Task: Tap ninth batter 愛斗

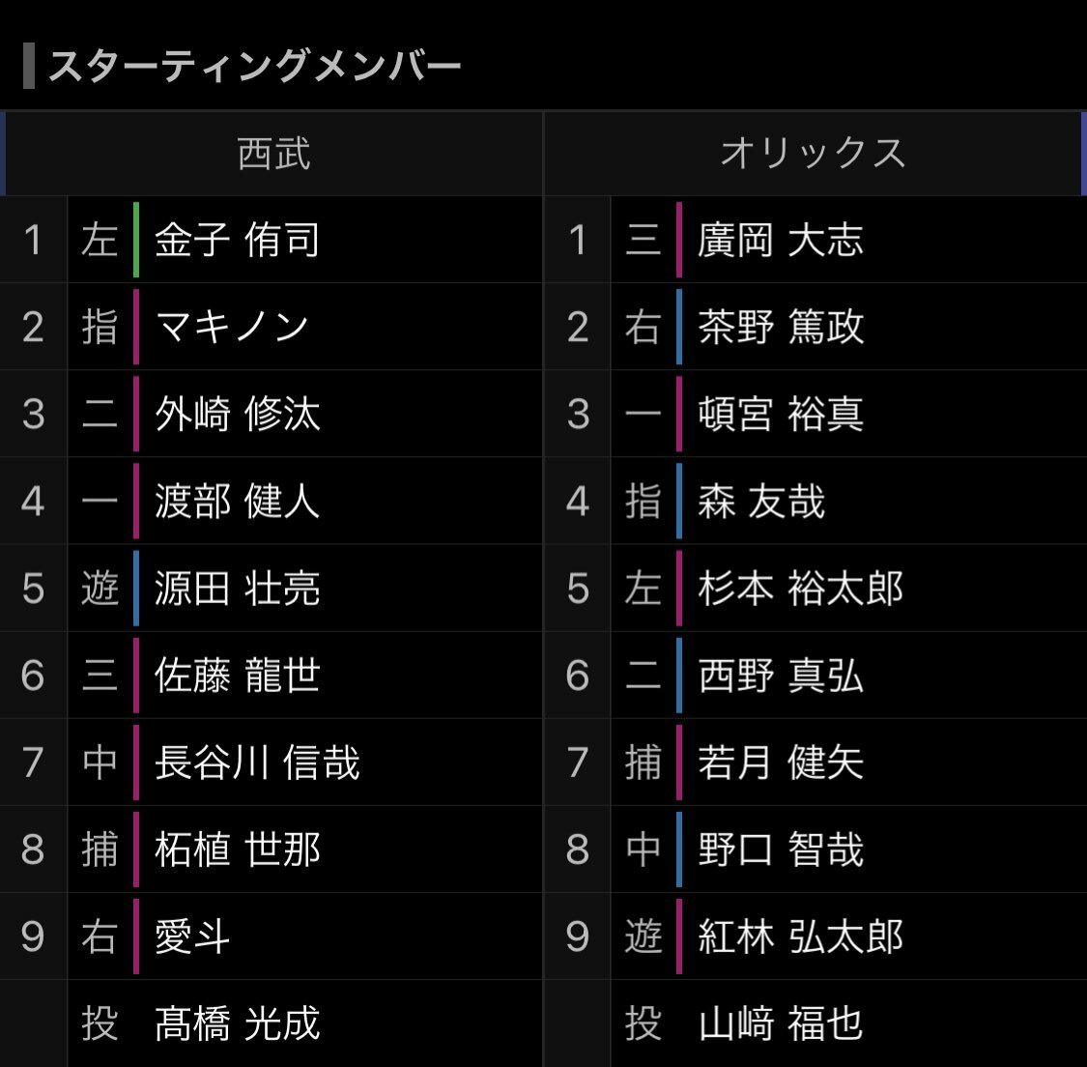Action: point(193,937)
